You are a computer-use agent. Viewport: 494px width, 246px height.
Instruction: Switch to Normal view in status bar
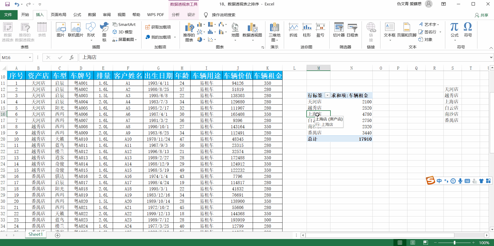400,243
